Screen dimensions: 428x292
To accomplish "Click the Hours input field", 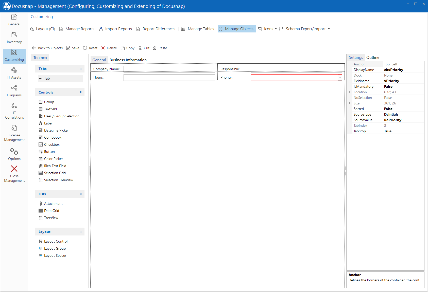I will 169,77.
